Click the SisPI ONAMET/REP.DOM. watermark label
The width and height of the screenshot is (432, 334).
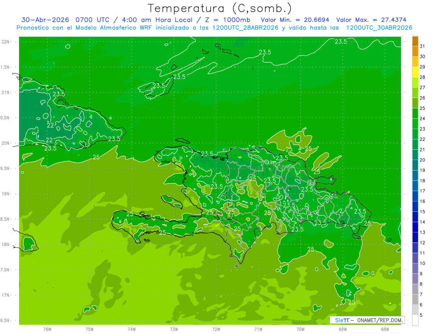(367, 320)
